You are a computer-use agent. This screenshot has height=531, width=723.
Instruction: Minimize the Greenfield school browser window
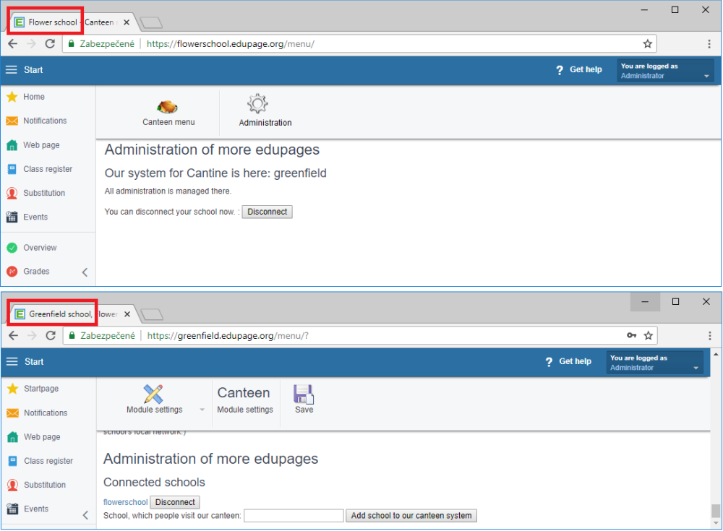pyautogui.click(x=645, y=301)
